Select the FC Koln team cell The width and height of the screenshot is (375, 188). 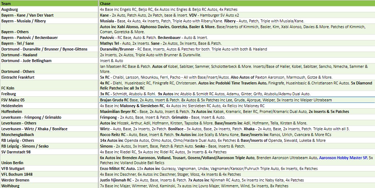coord(49,88)
